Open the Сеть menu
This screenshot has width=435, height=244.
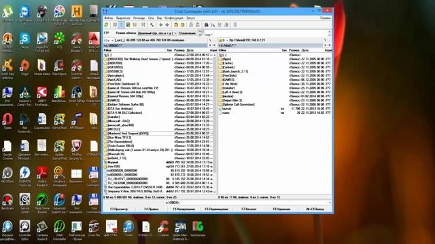point(151,18)
